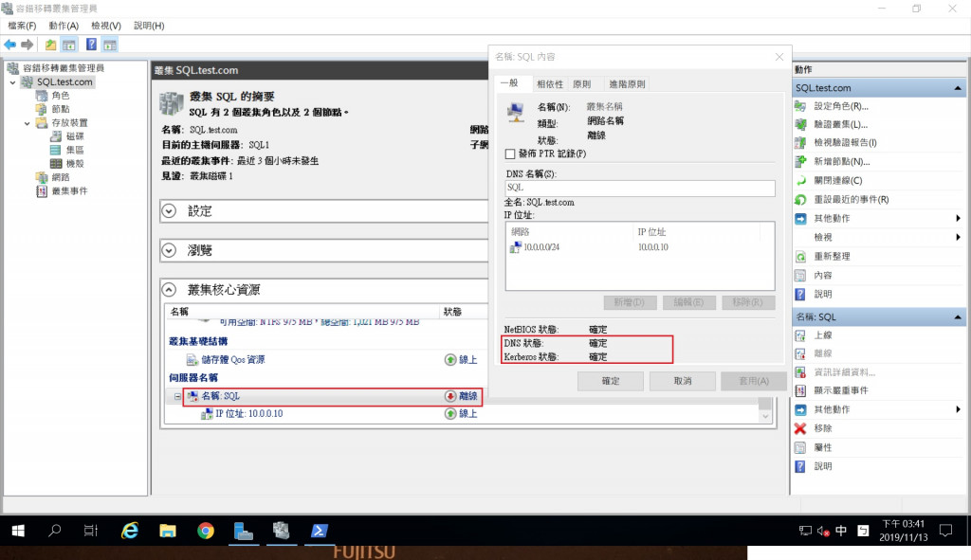
Task: Click the 離線 take offline action icon
Action: point(800,353)
